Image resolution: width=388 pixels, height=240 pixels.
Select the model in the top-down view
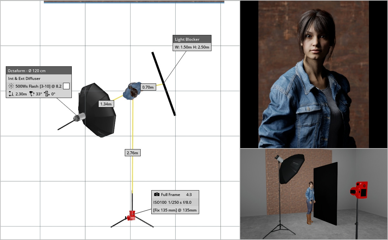coord(132,91)
